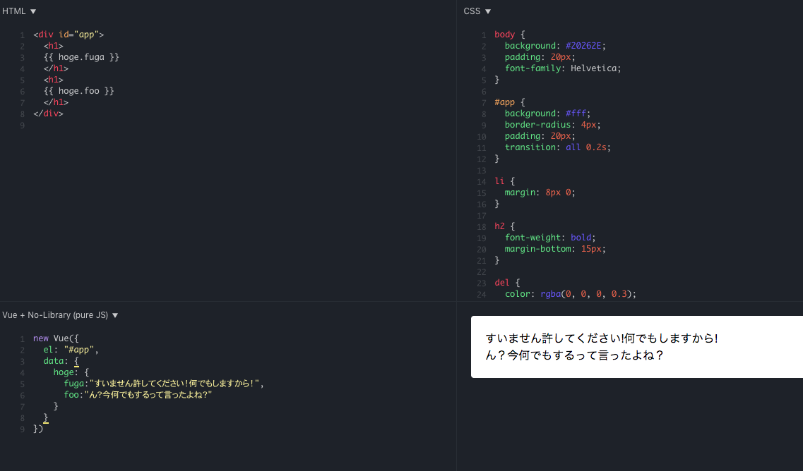Click the closing </div> tag in HTML
803x471 pixels.
pyautogui.click(x=48, y=114)
